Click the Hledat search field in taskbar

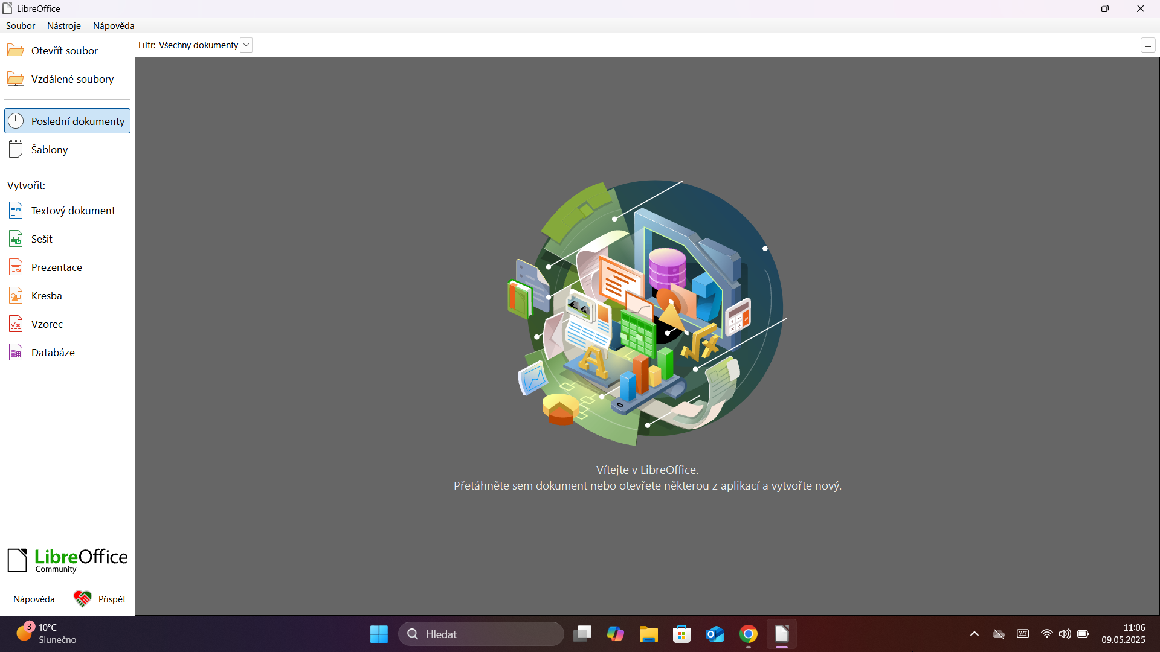click(481, 634)
